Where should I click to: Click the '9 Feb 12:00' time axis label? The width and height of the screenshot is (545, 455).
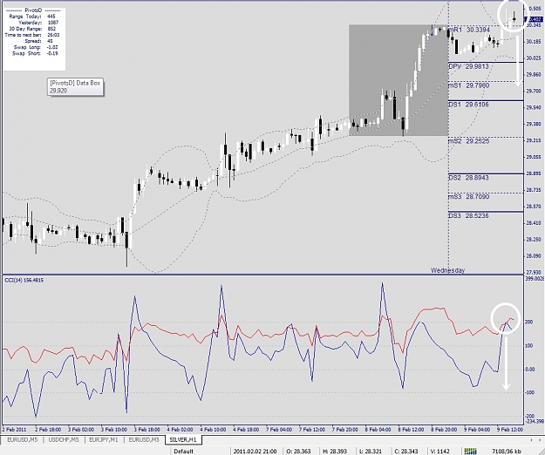[x=509, y=430]
